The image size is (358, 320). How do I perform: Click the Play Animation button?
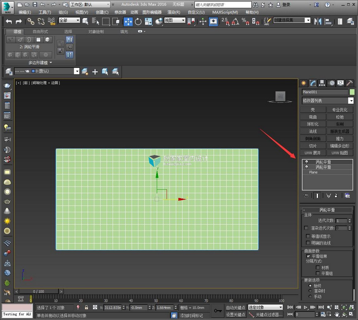tap(305, 307)
